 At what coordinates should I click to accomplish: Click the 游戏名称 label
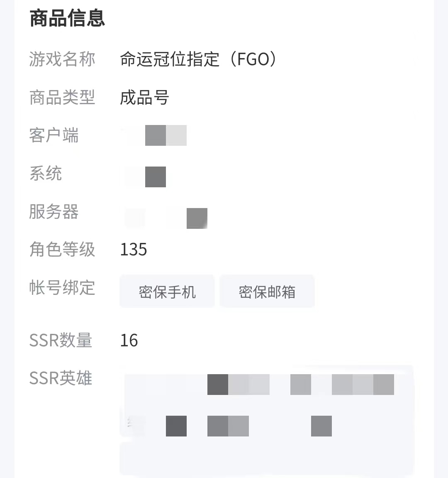(x=62, y=59)
